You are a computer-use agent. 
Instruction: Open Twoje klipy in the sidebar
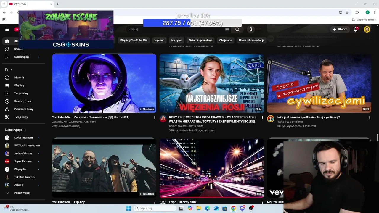coord(21,117)
